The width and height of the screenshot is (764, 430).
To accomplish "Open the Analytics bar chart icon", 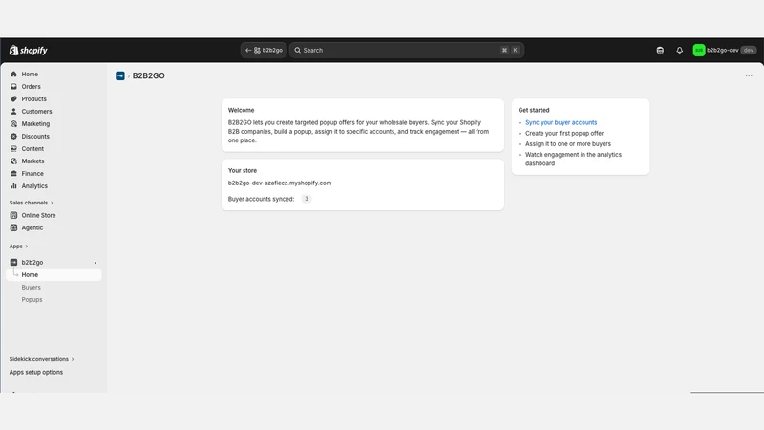I will pyautogui.click(x=13, y=185).
